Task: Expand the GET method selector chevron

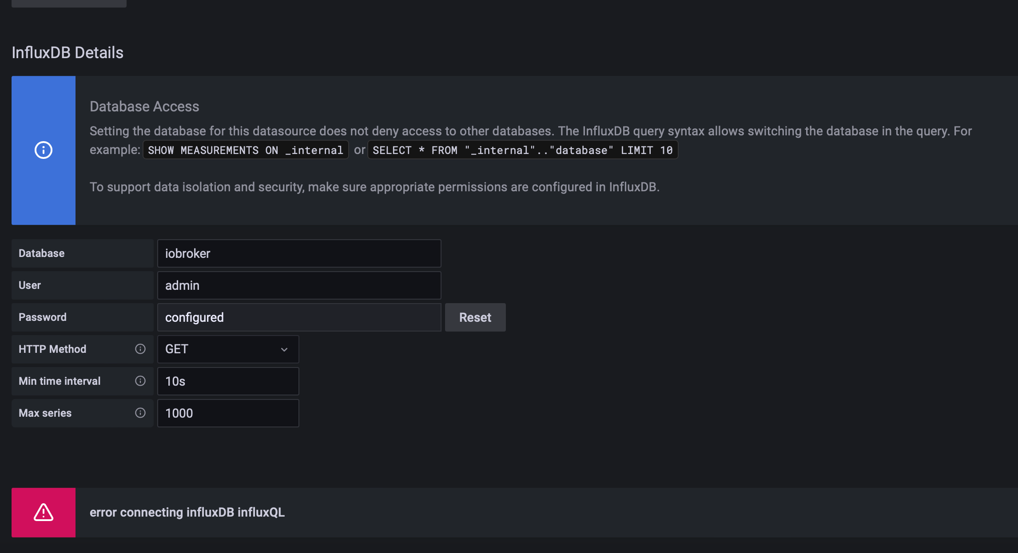Action: coord(284,349)
